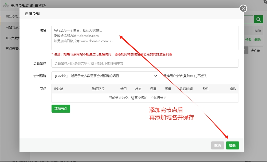Click the dropdown arrow of the session select
Image resolution: width=267 pixels, height=162 pixels.
(155, 76)
